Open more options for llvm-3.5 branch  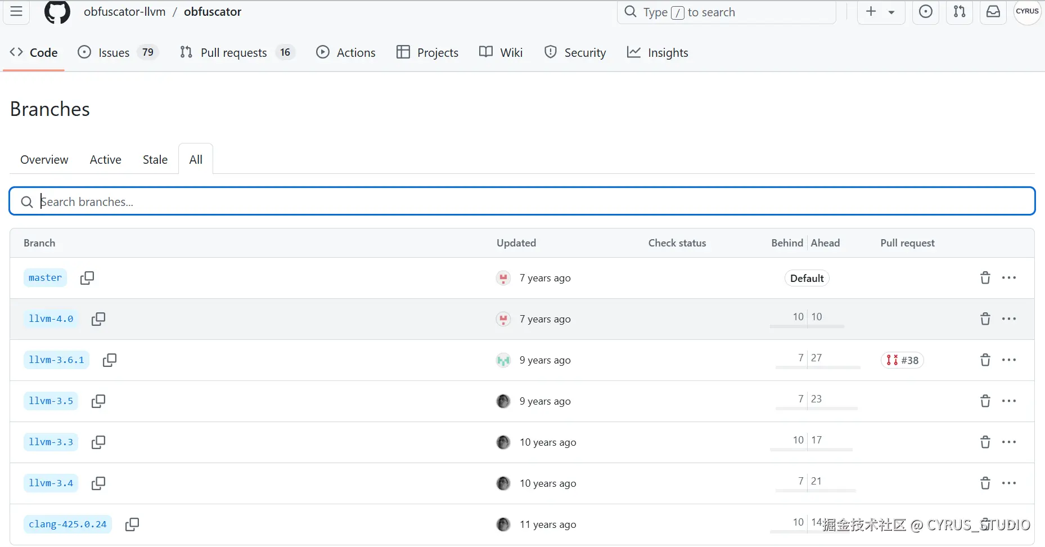pos(1009,401)
